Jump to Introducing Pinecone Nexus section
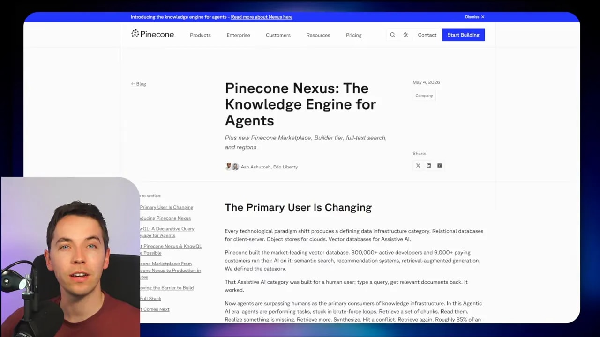This screenshot has width=600, height=337. (x=165, y=218)
